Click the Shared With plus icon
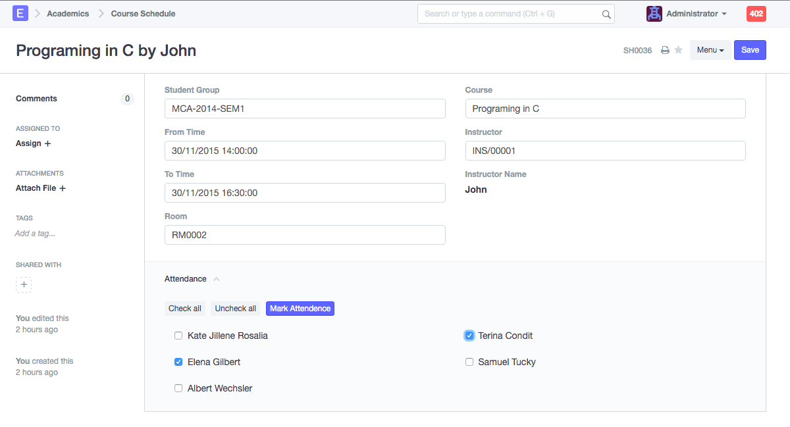 coord(24,285)
